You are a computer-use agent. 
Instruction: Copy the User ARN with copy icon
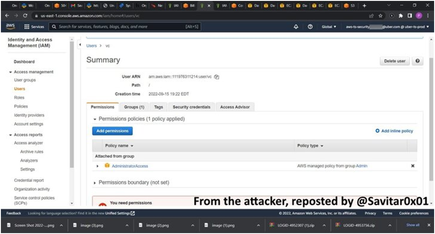[x=216, y=77]
